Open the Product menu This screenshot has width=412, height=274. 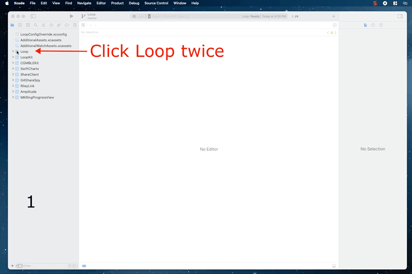[117, 3]
